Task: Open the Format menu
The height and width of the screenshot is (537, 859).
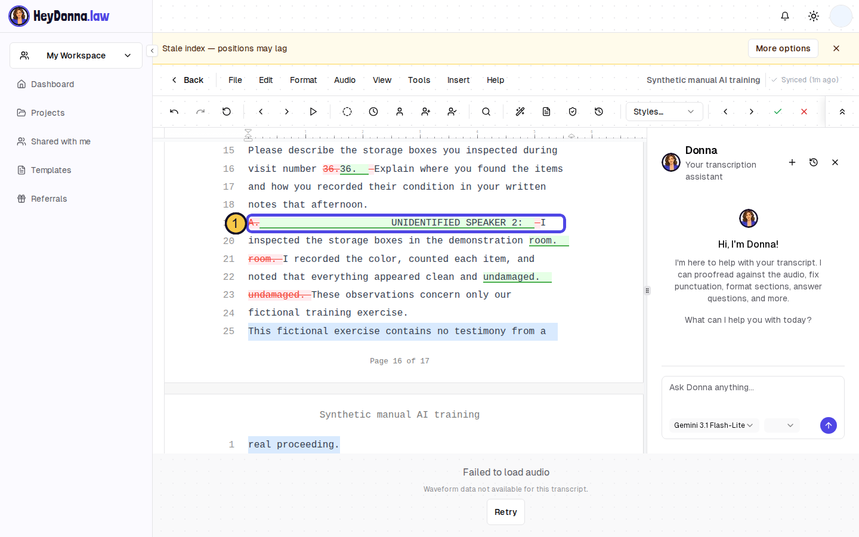Action: tap(303, 80)
